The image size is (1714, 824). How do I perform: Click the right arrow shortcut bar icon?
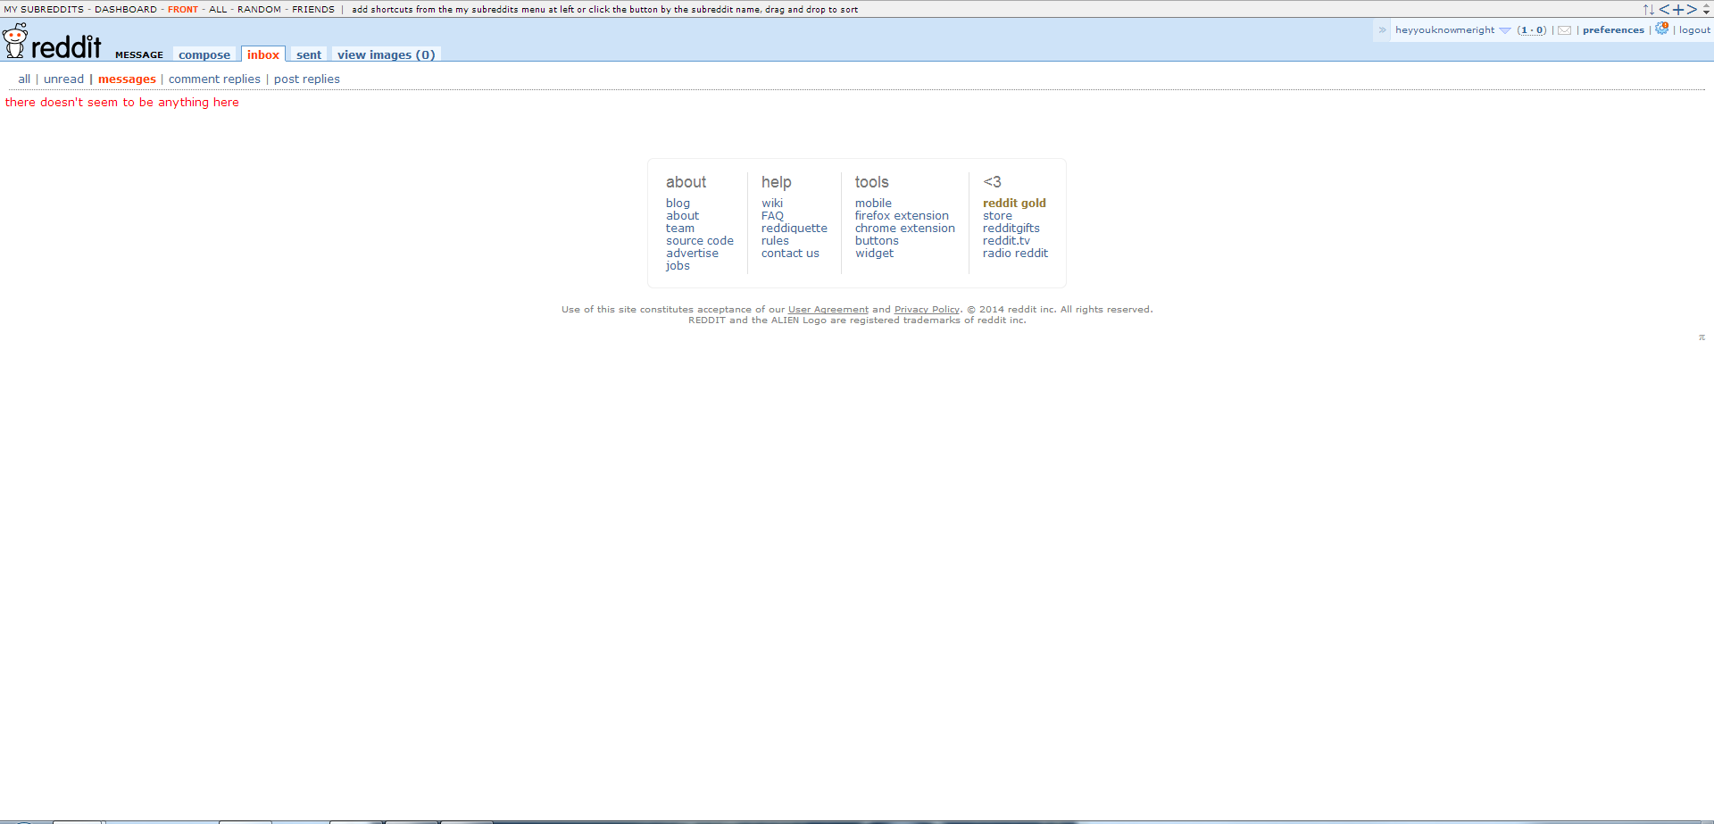(1692, 9)
